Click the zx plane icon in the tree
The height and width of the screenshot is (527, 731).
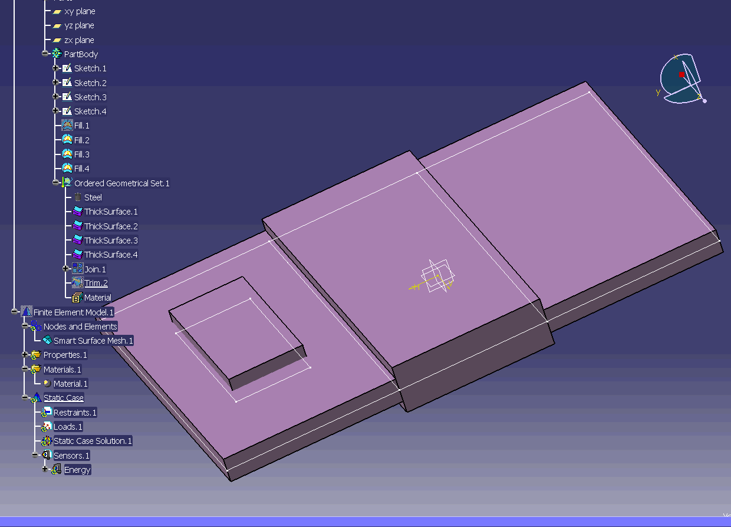[x=57, y=40]
